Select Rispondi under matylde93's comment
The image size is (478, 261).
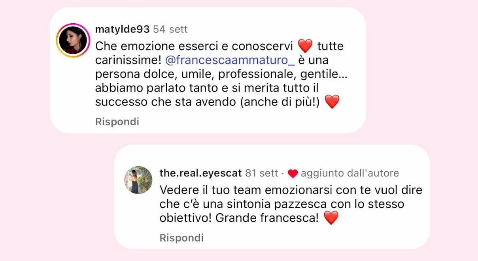117,122
